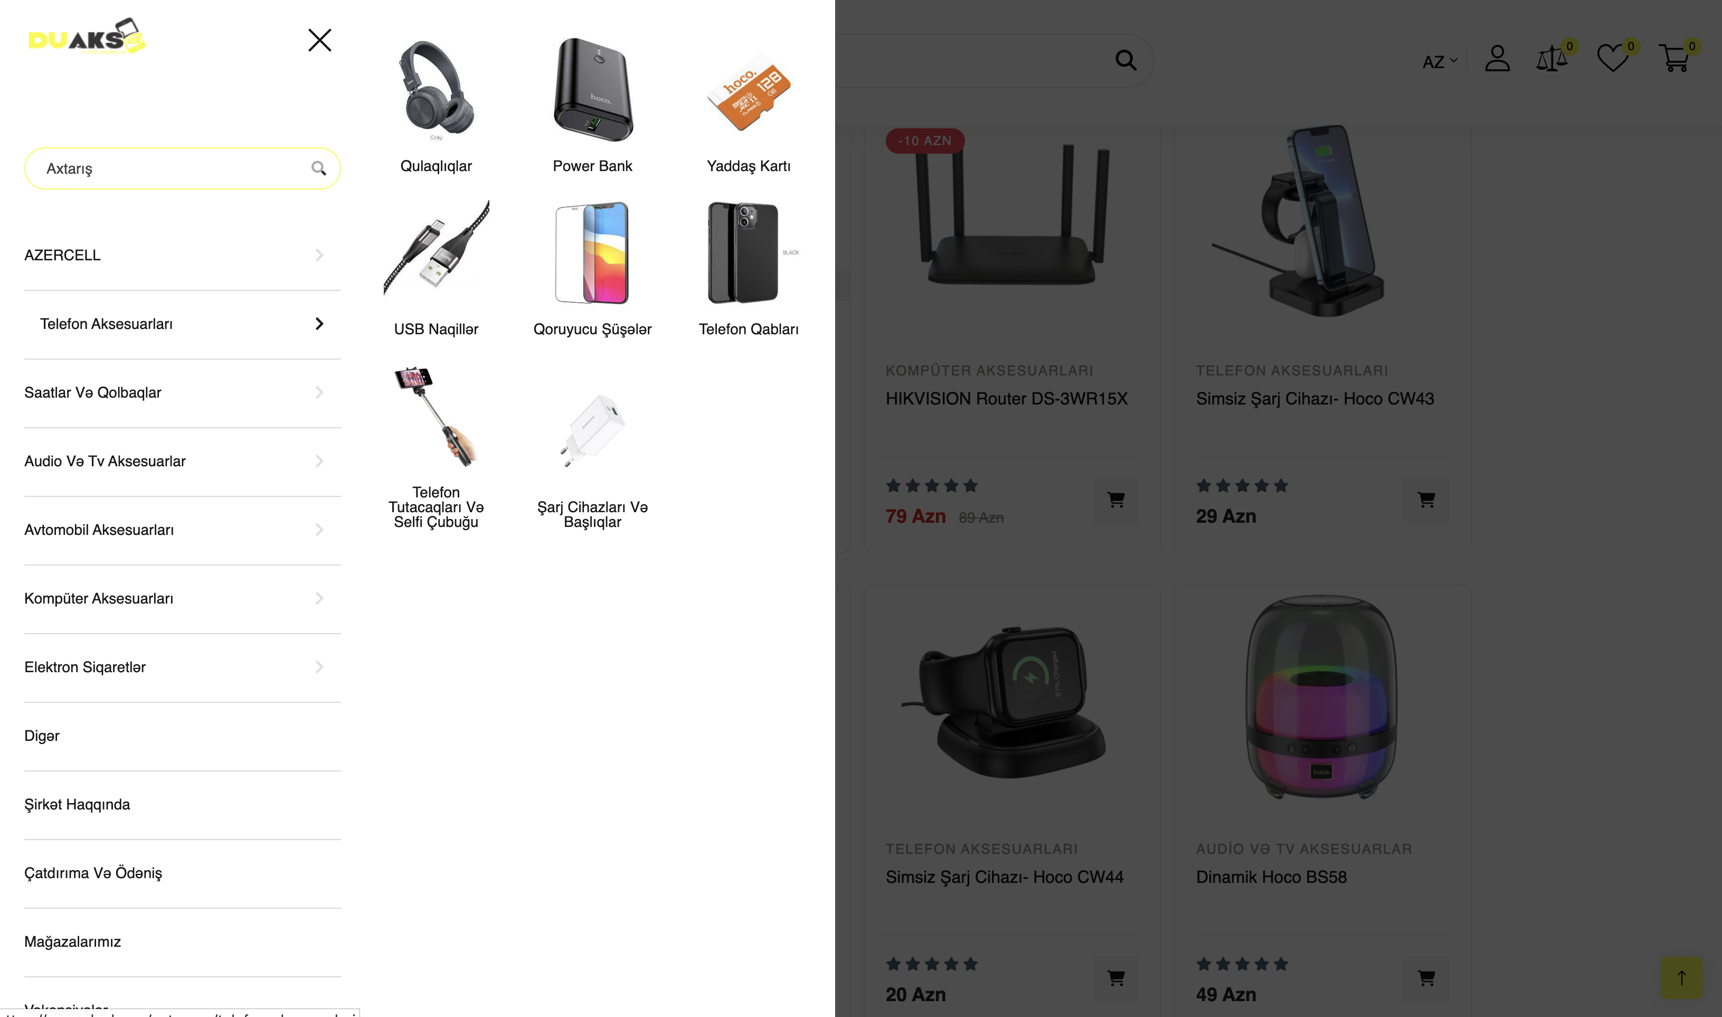Click the search magnifier in the header
The image size is (1722, 1017).
pyautogui.click(x=1125, y=60)
